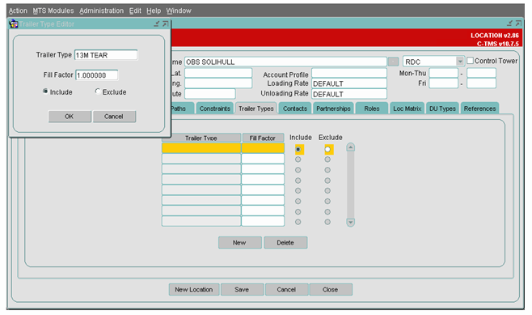Select Exclude radio in second table row

tap(327, 160)
